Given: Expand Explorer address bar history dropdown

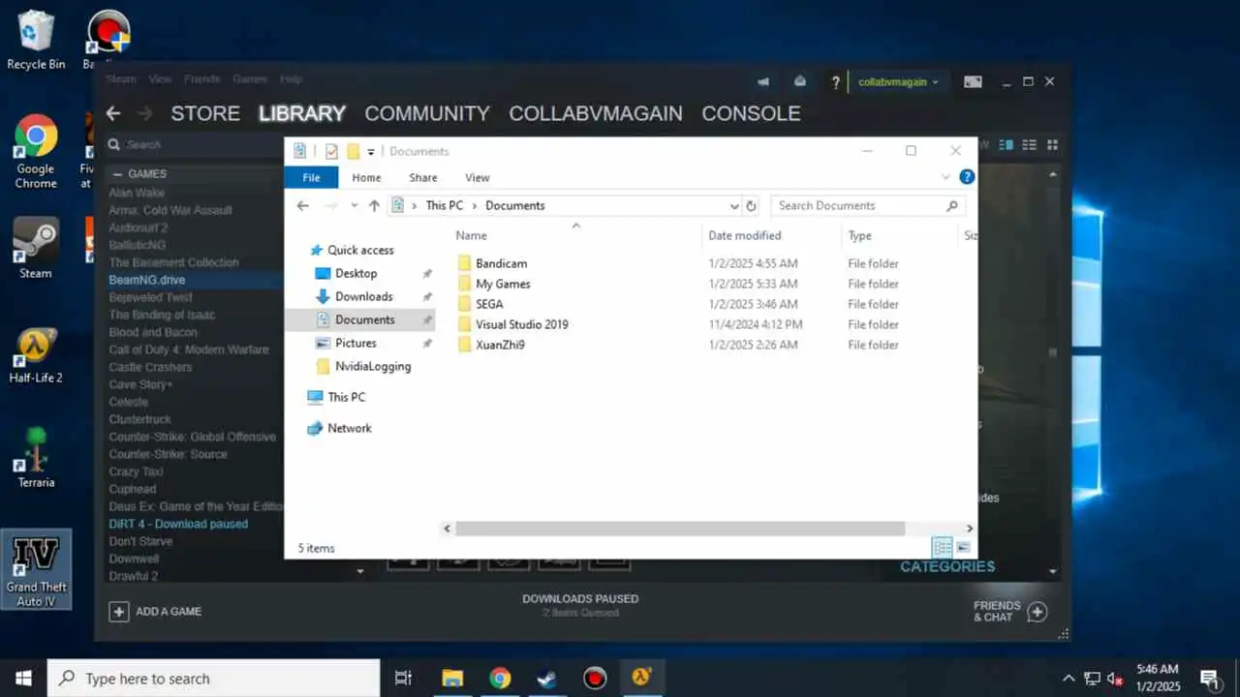Looking at the screenshot, I should tap(733, 205).
